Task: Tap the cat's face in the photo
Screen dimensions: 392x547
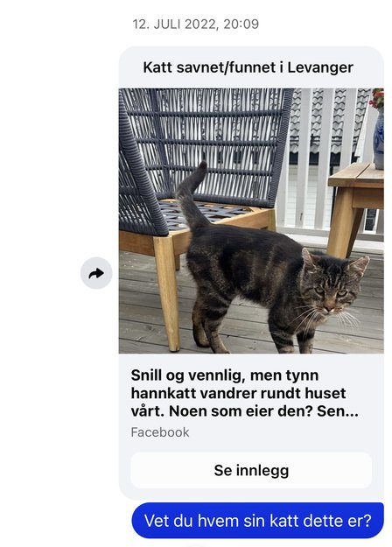Action: [x=331, y=288]
